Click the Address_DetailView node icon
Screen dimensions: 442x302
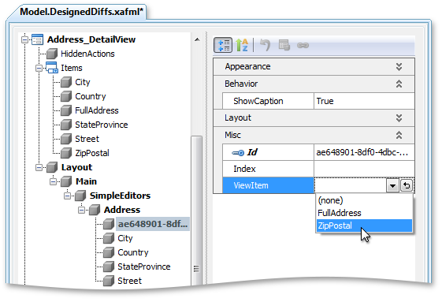37,39
